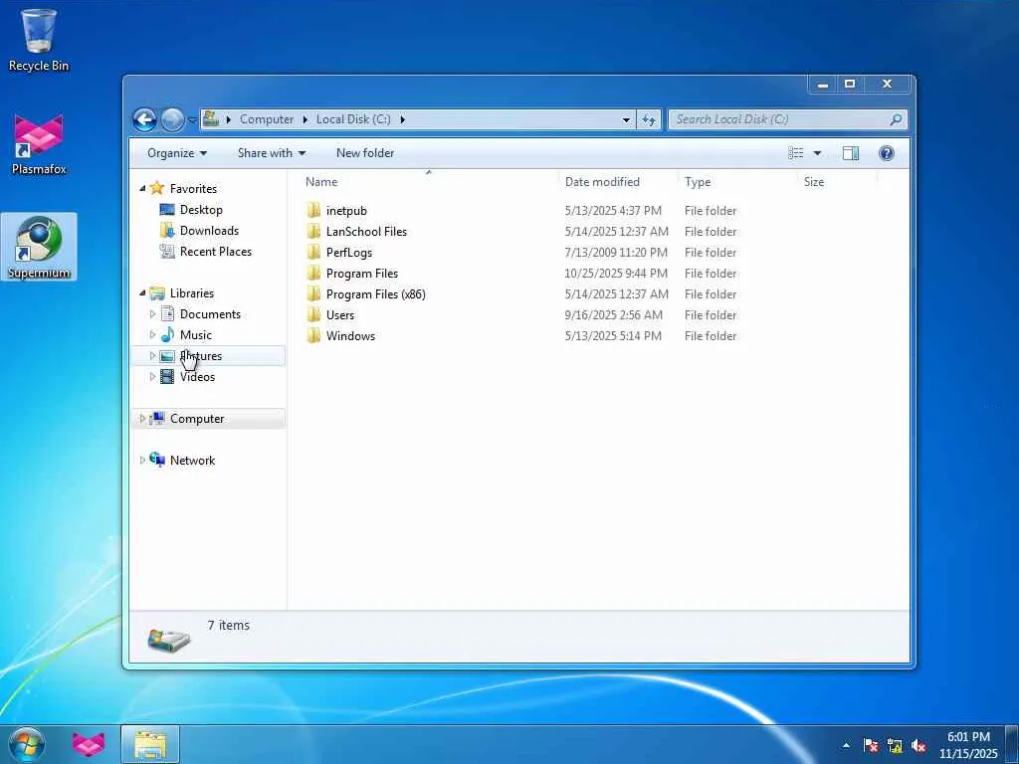This screenshot has width=1019, height=764.
Task: Click Local Disk (C:) breadcrumb segment
Action: (x=353, y=119)
